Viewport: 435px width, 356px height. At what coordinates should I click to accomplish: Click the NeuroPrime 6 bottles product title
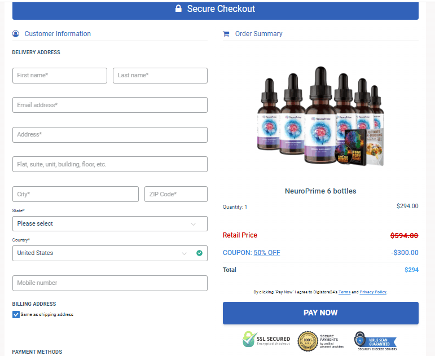(320, 191)
